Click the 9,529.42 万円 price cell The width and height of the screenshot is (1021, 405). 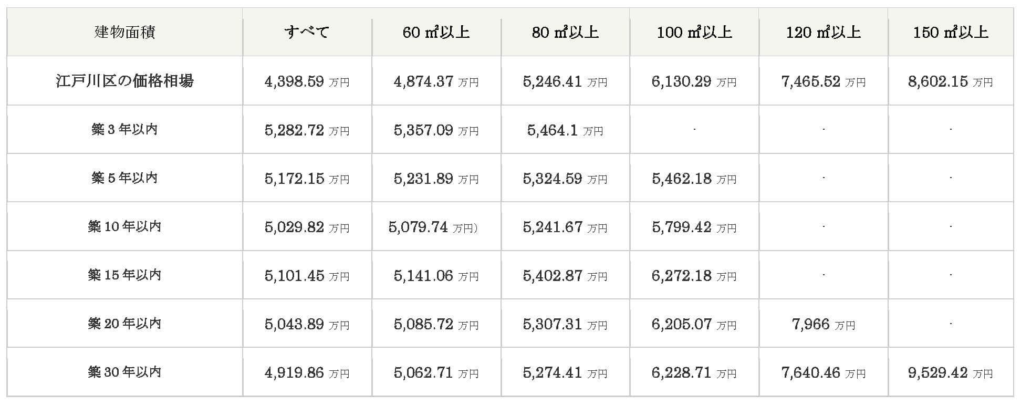951,372
